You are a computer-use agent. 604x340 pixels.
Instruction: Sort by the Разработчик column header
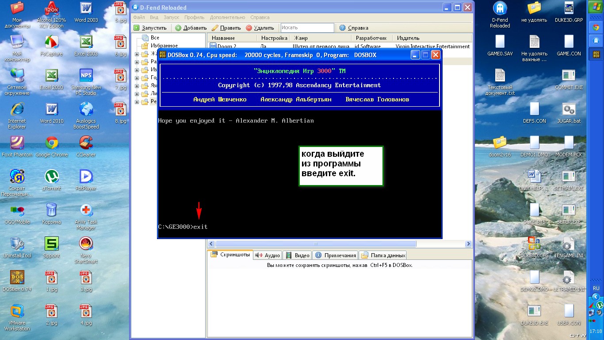(372, 38)
